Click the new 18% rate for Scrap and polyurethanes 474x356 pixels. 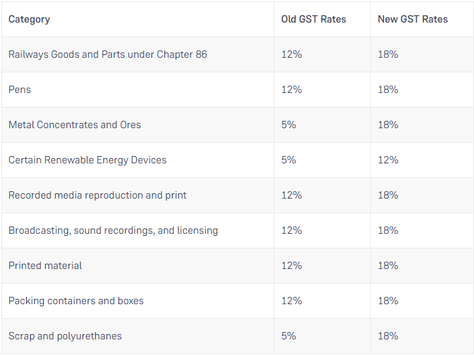pyautogui.click(x=388, y=336)
